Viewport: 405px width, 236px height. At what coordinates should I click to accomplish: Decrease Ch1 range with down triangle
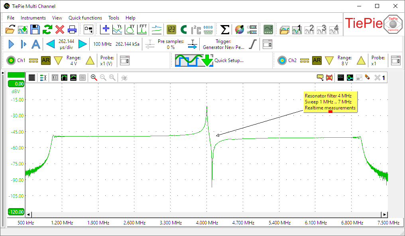[x=58, y=60]
